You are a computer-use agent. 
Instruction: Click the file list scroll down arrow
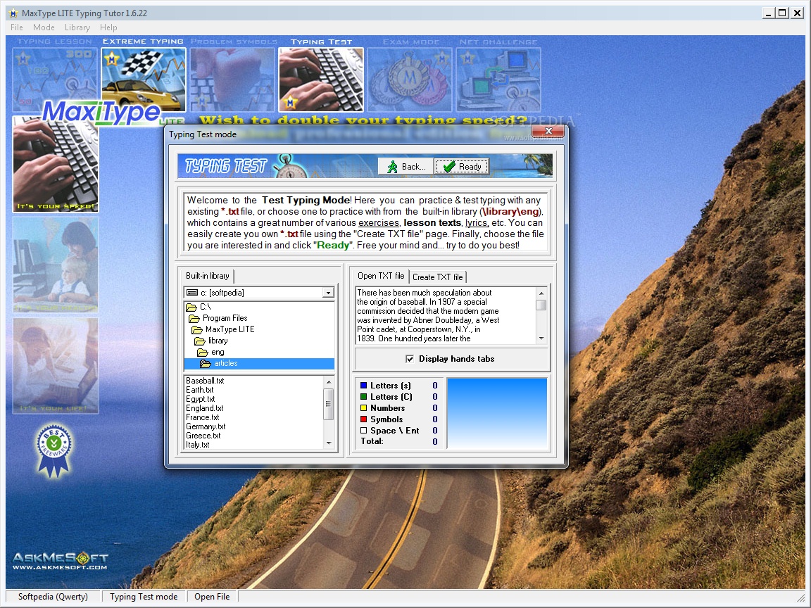click(x=329, y=443)
